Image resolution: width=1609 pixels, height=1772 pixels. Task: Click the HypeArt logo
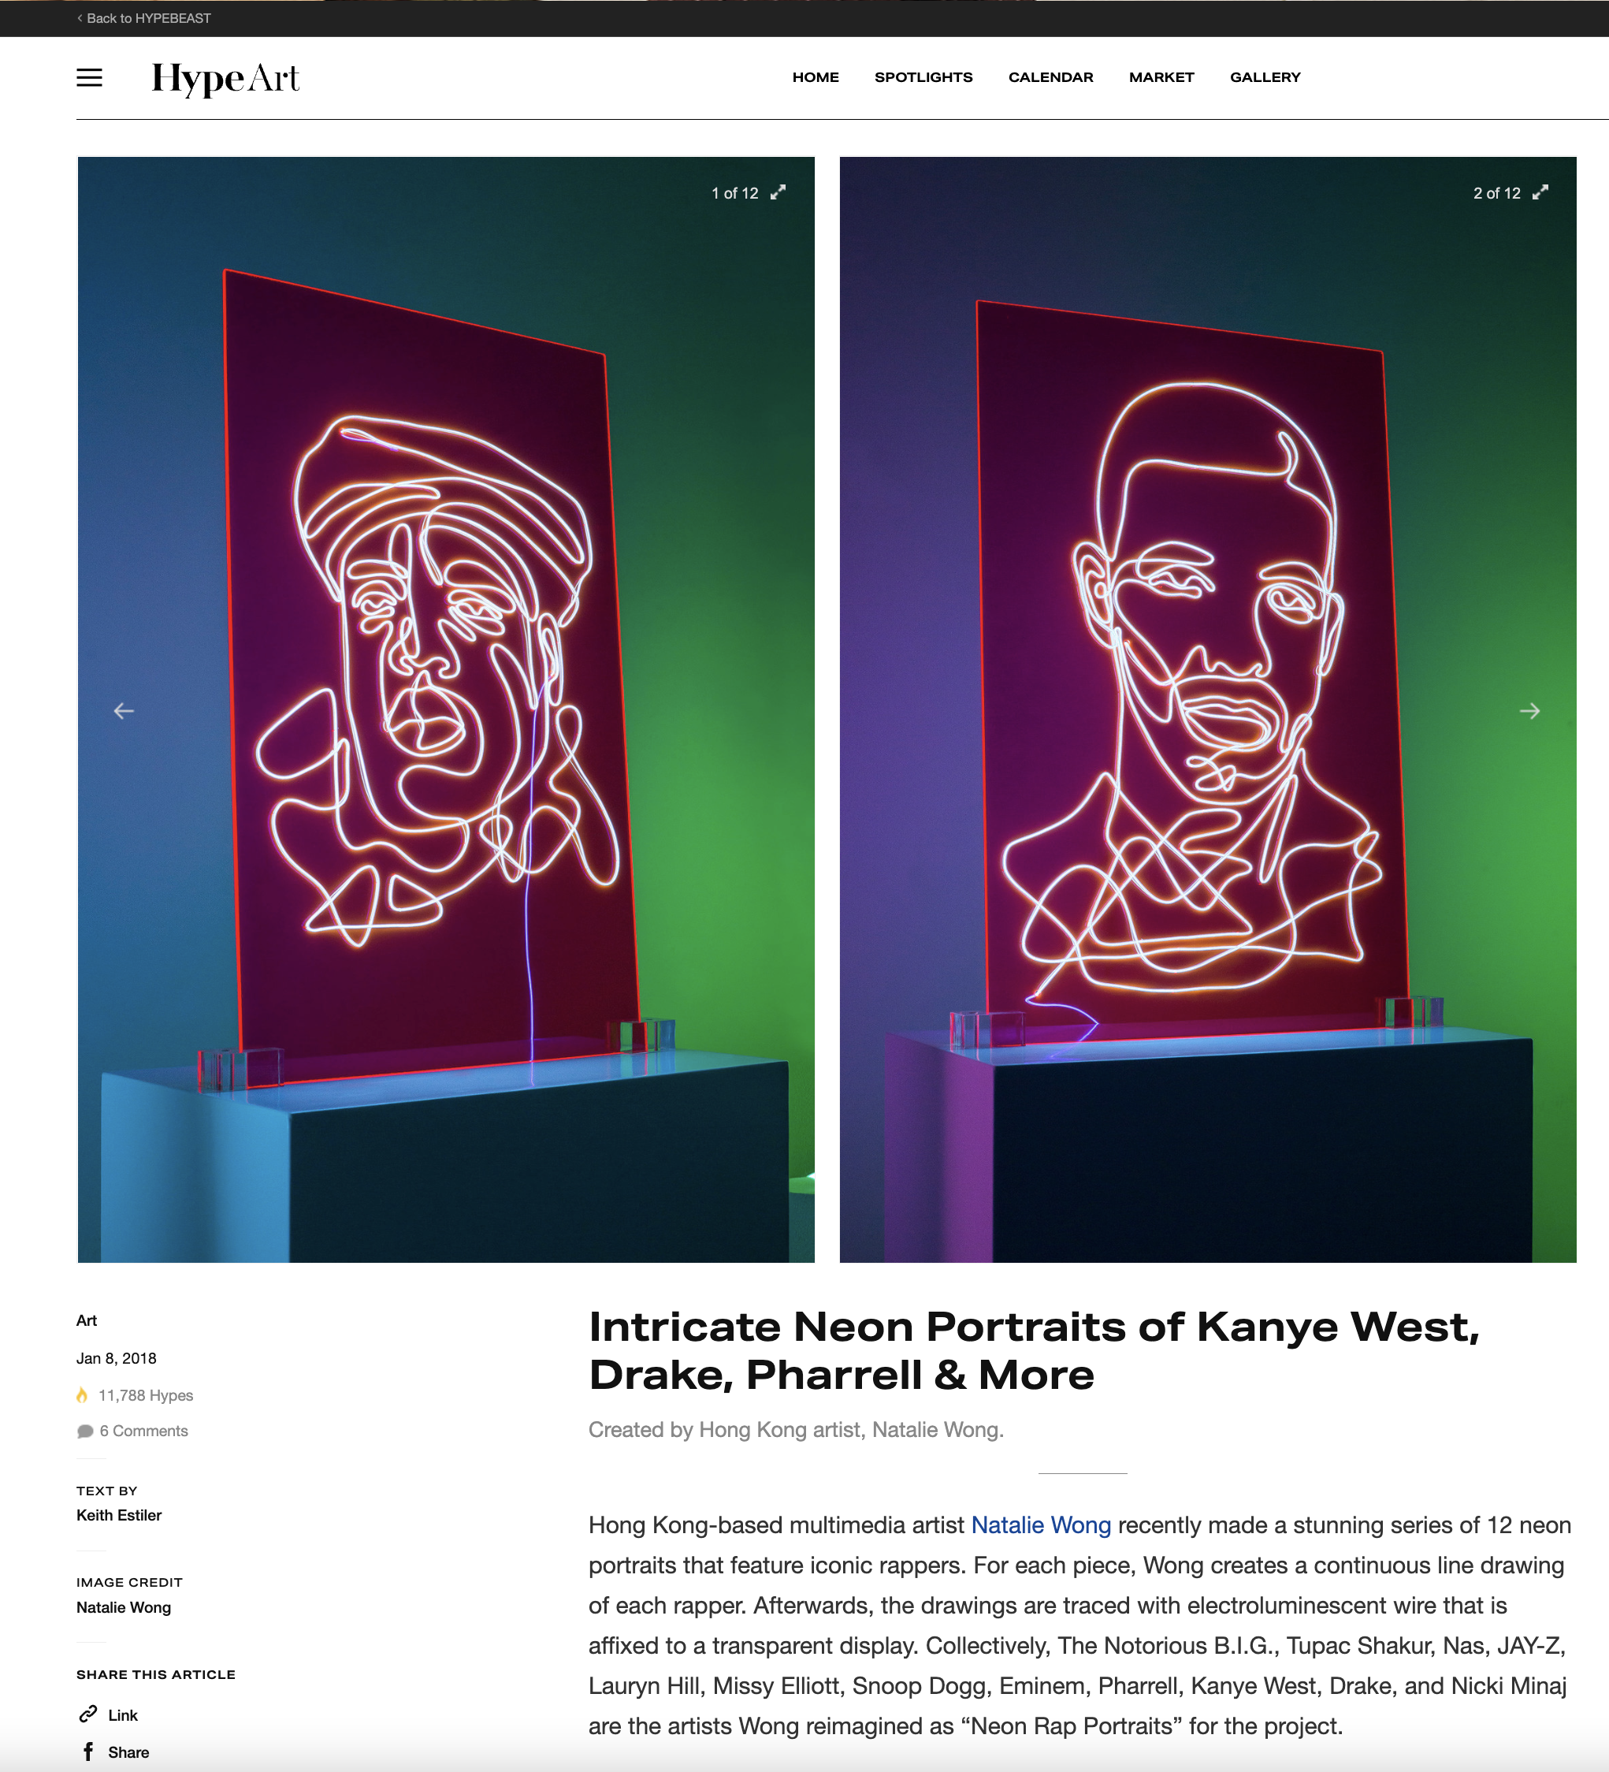point(225,78)
